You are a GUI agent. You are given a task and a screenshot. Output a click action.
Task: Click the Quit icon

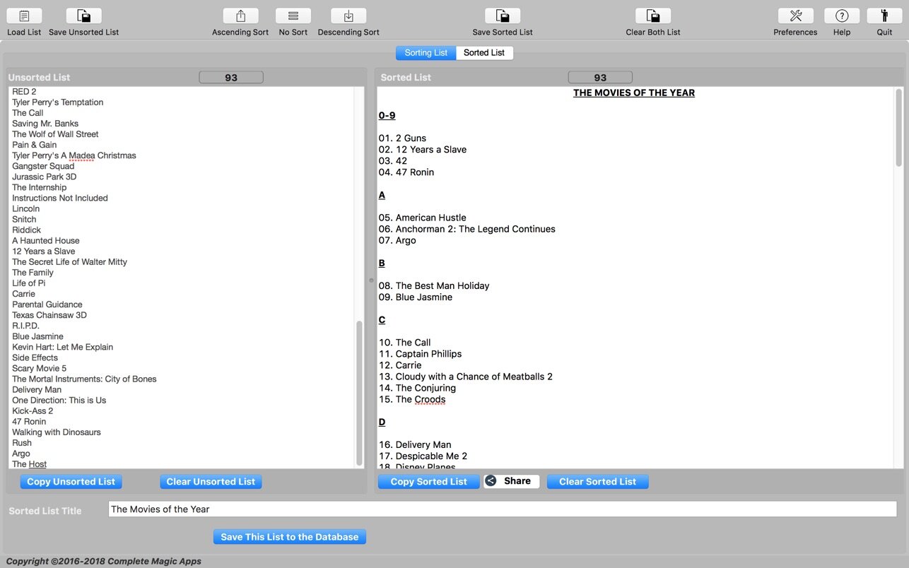tap(884, 16)
